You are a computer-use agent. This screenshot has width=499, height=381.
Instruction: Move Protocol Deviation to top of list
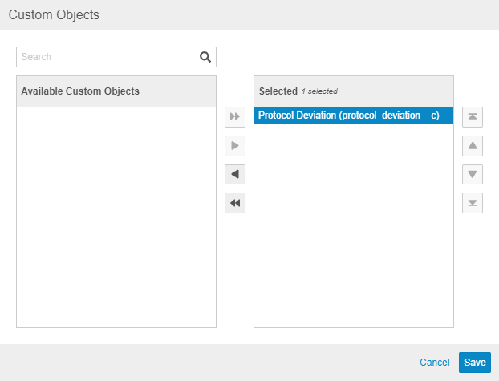(x=473, y=117)
